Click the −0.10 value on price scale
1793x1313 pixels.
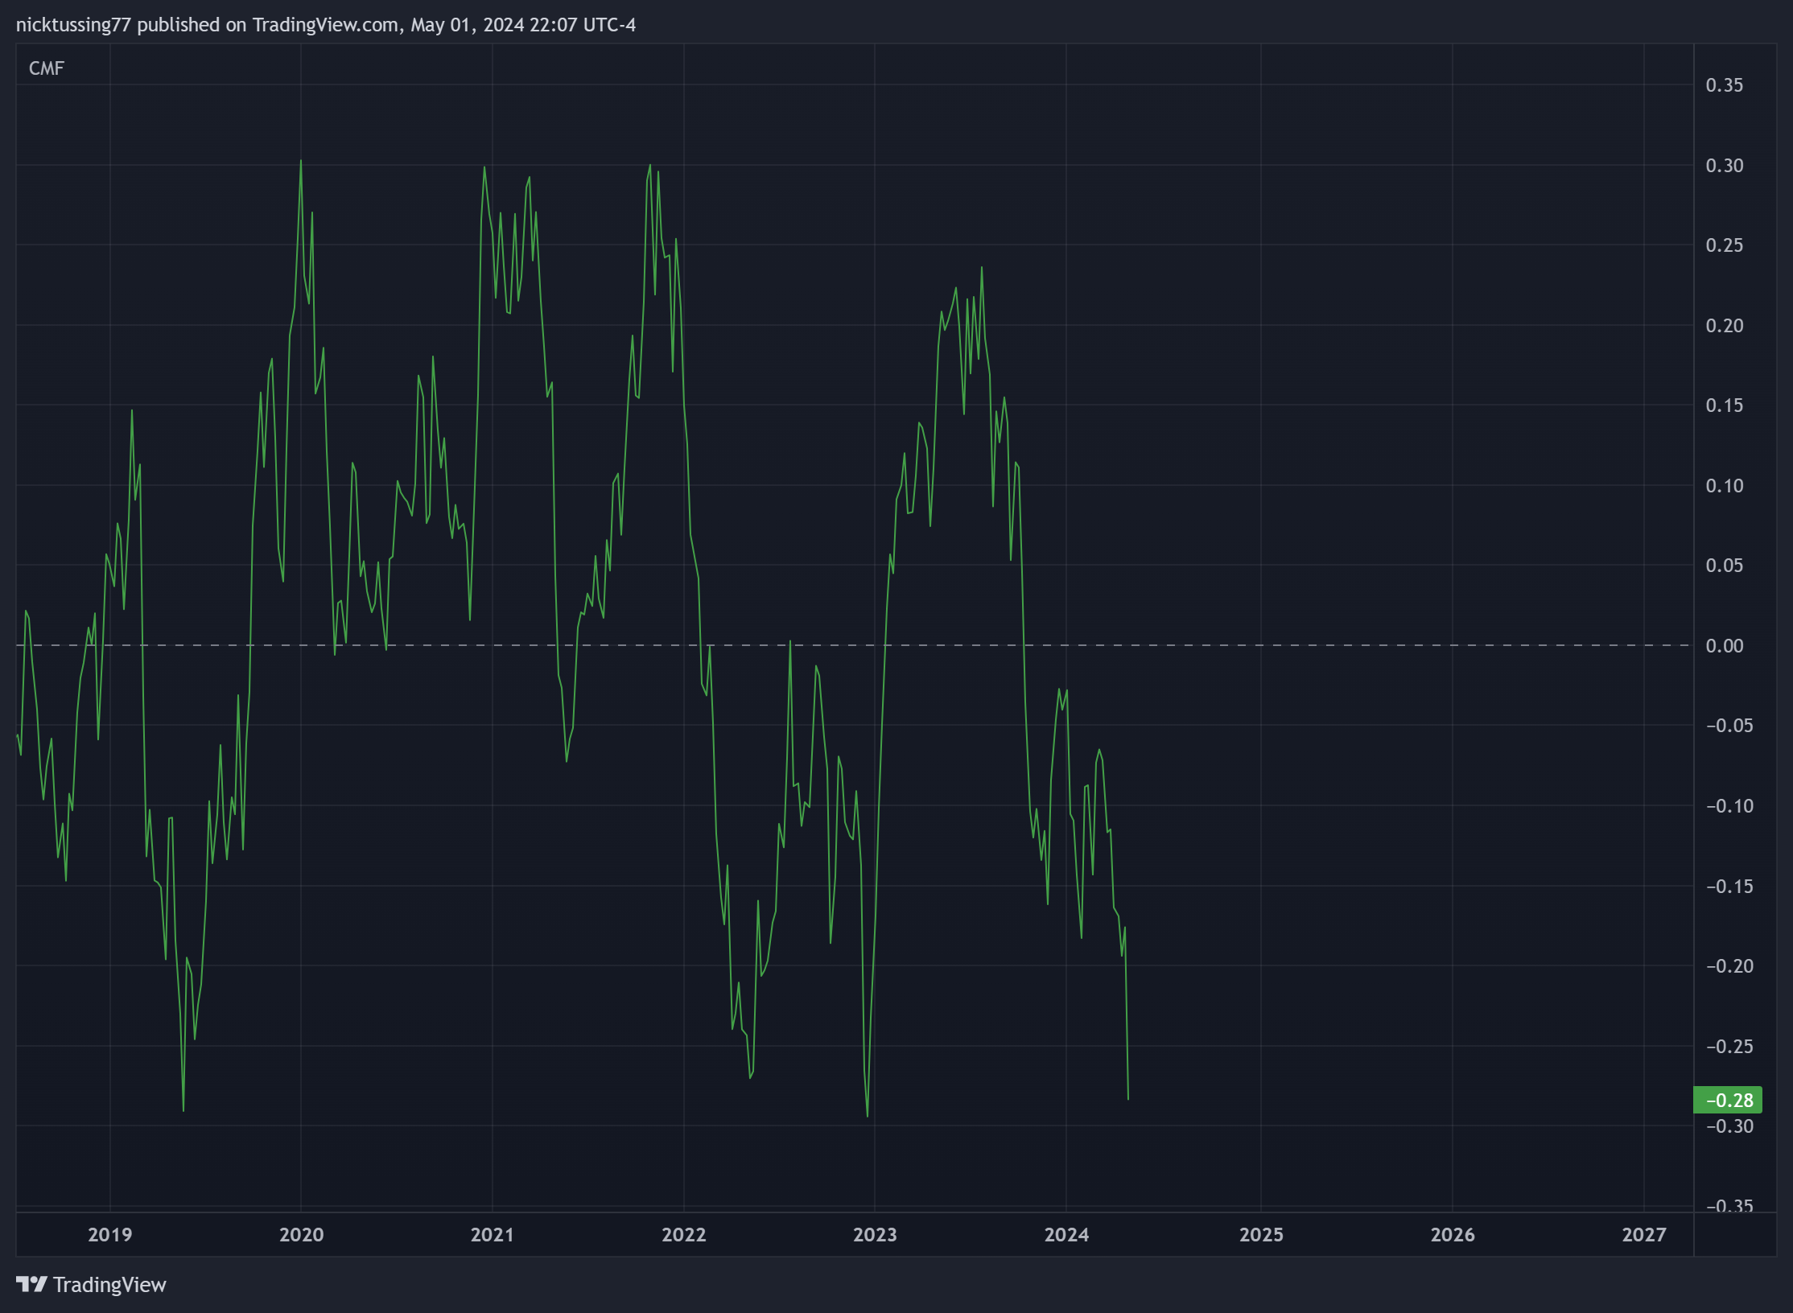pos(1729,806)
